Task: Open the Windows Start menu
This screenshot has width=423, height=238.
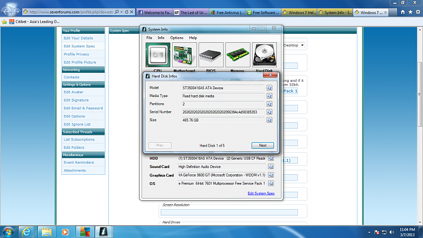Action: click(x=8, y=232)
